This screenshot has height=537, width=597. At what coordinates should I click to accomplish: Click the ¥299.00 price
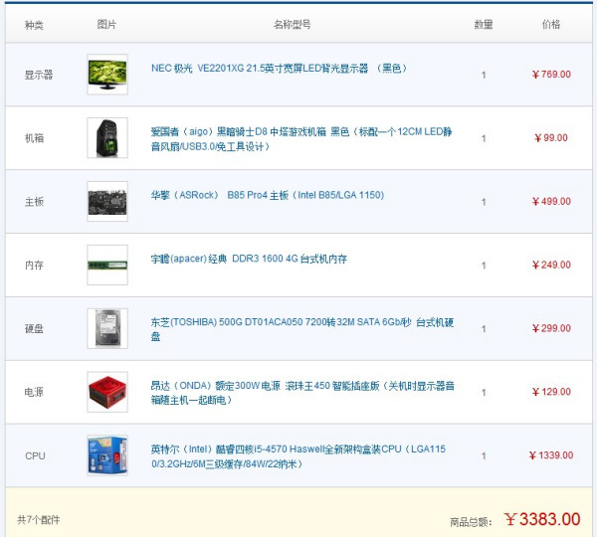[x=551, y=328]
